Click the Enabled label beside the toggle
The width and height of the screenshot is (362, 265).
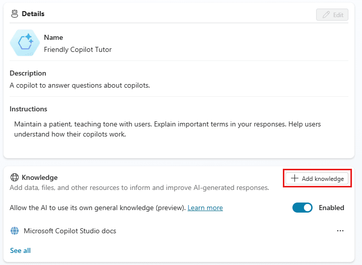coord(331,208)
